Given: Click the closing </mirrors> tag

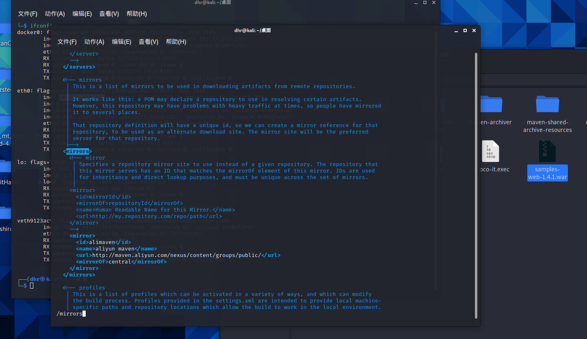Looking at the screenshot, I should [x=79, y=275].
